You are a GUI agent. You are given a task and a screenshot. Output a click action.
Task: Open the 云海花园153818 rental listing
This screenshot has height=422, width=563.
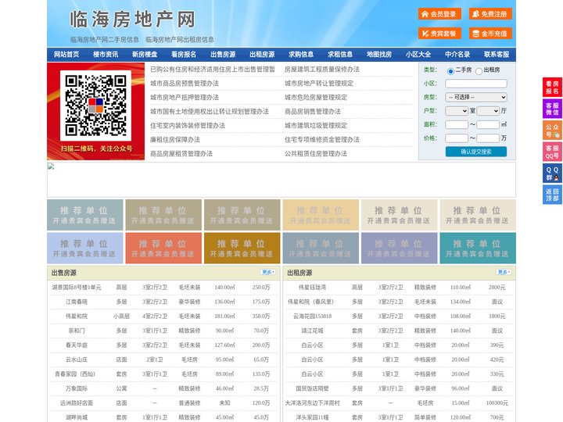coord(312,316)
